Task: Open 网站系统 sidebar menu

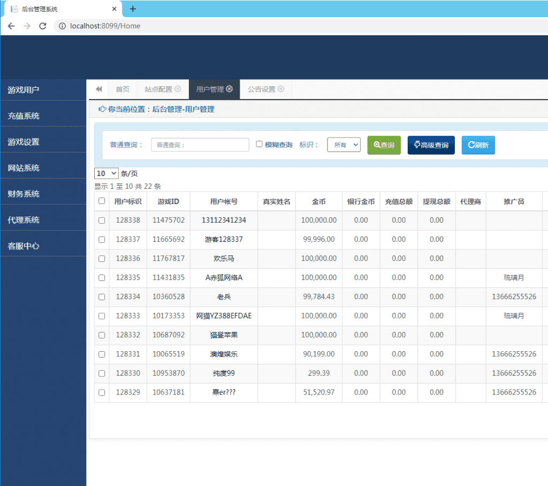Action: click(x=43, y=168)
